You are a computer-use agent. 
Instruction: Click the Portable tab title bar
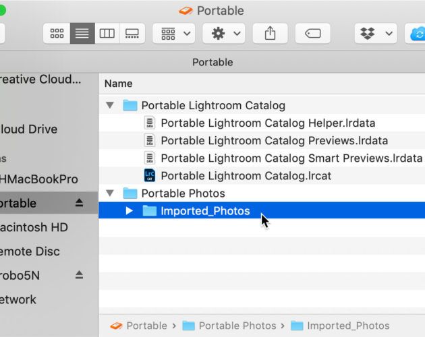[x=213, y=62]
